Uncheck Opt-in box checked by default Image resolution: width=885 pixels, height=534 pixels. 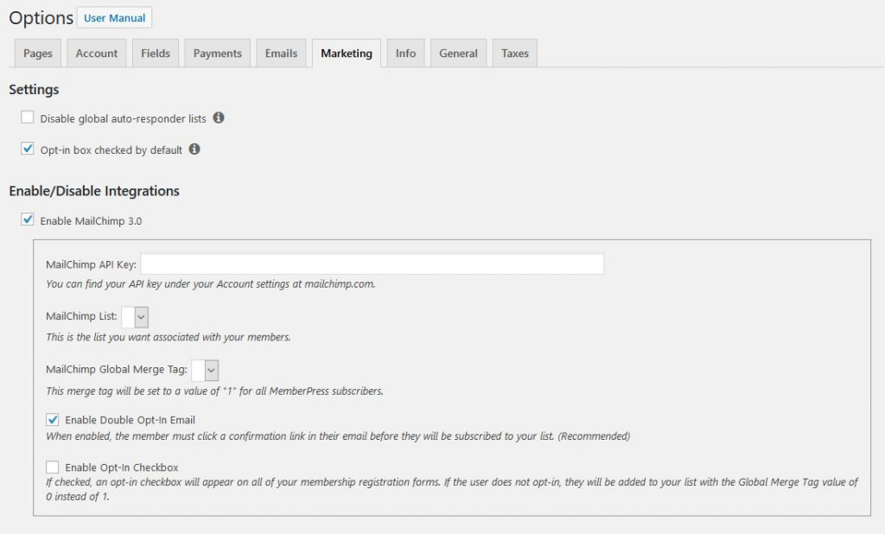[x=28, y=149]
